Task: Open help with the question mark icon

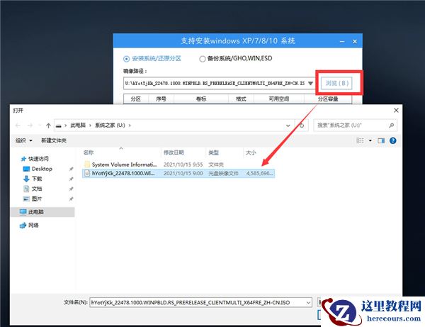Action: [392, 140]
